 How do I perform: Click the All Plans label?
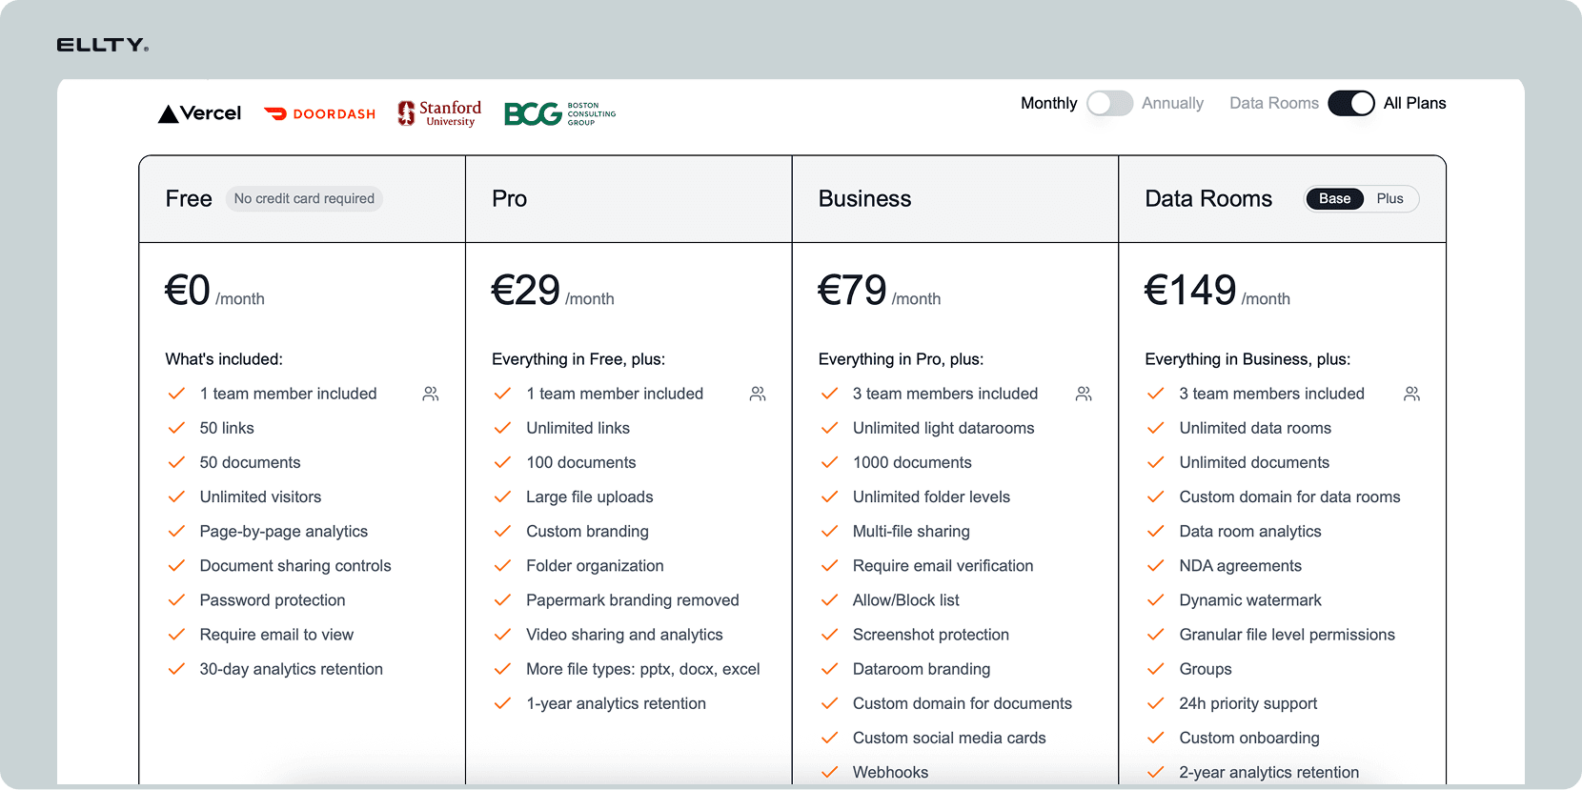(x=1414, y=103)
